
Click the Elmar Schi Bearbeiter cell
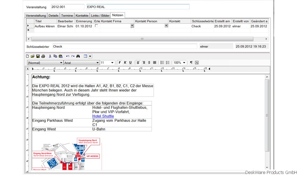[x=66, y=26]
